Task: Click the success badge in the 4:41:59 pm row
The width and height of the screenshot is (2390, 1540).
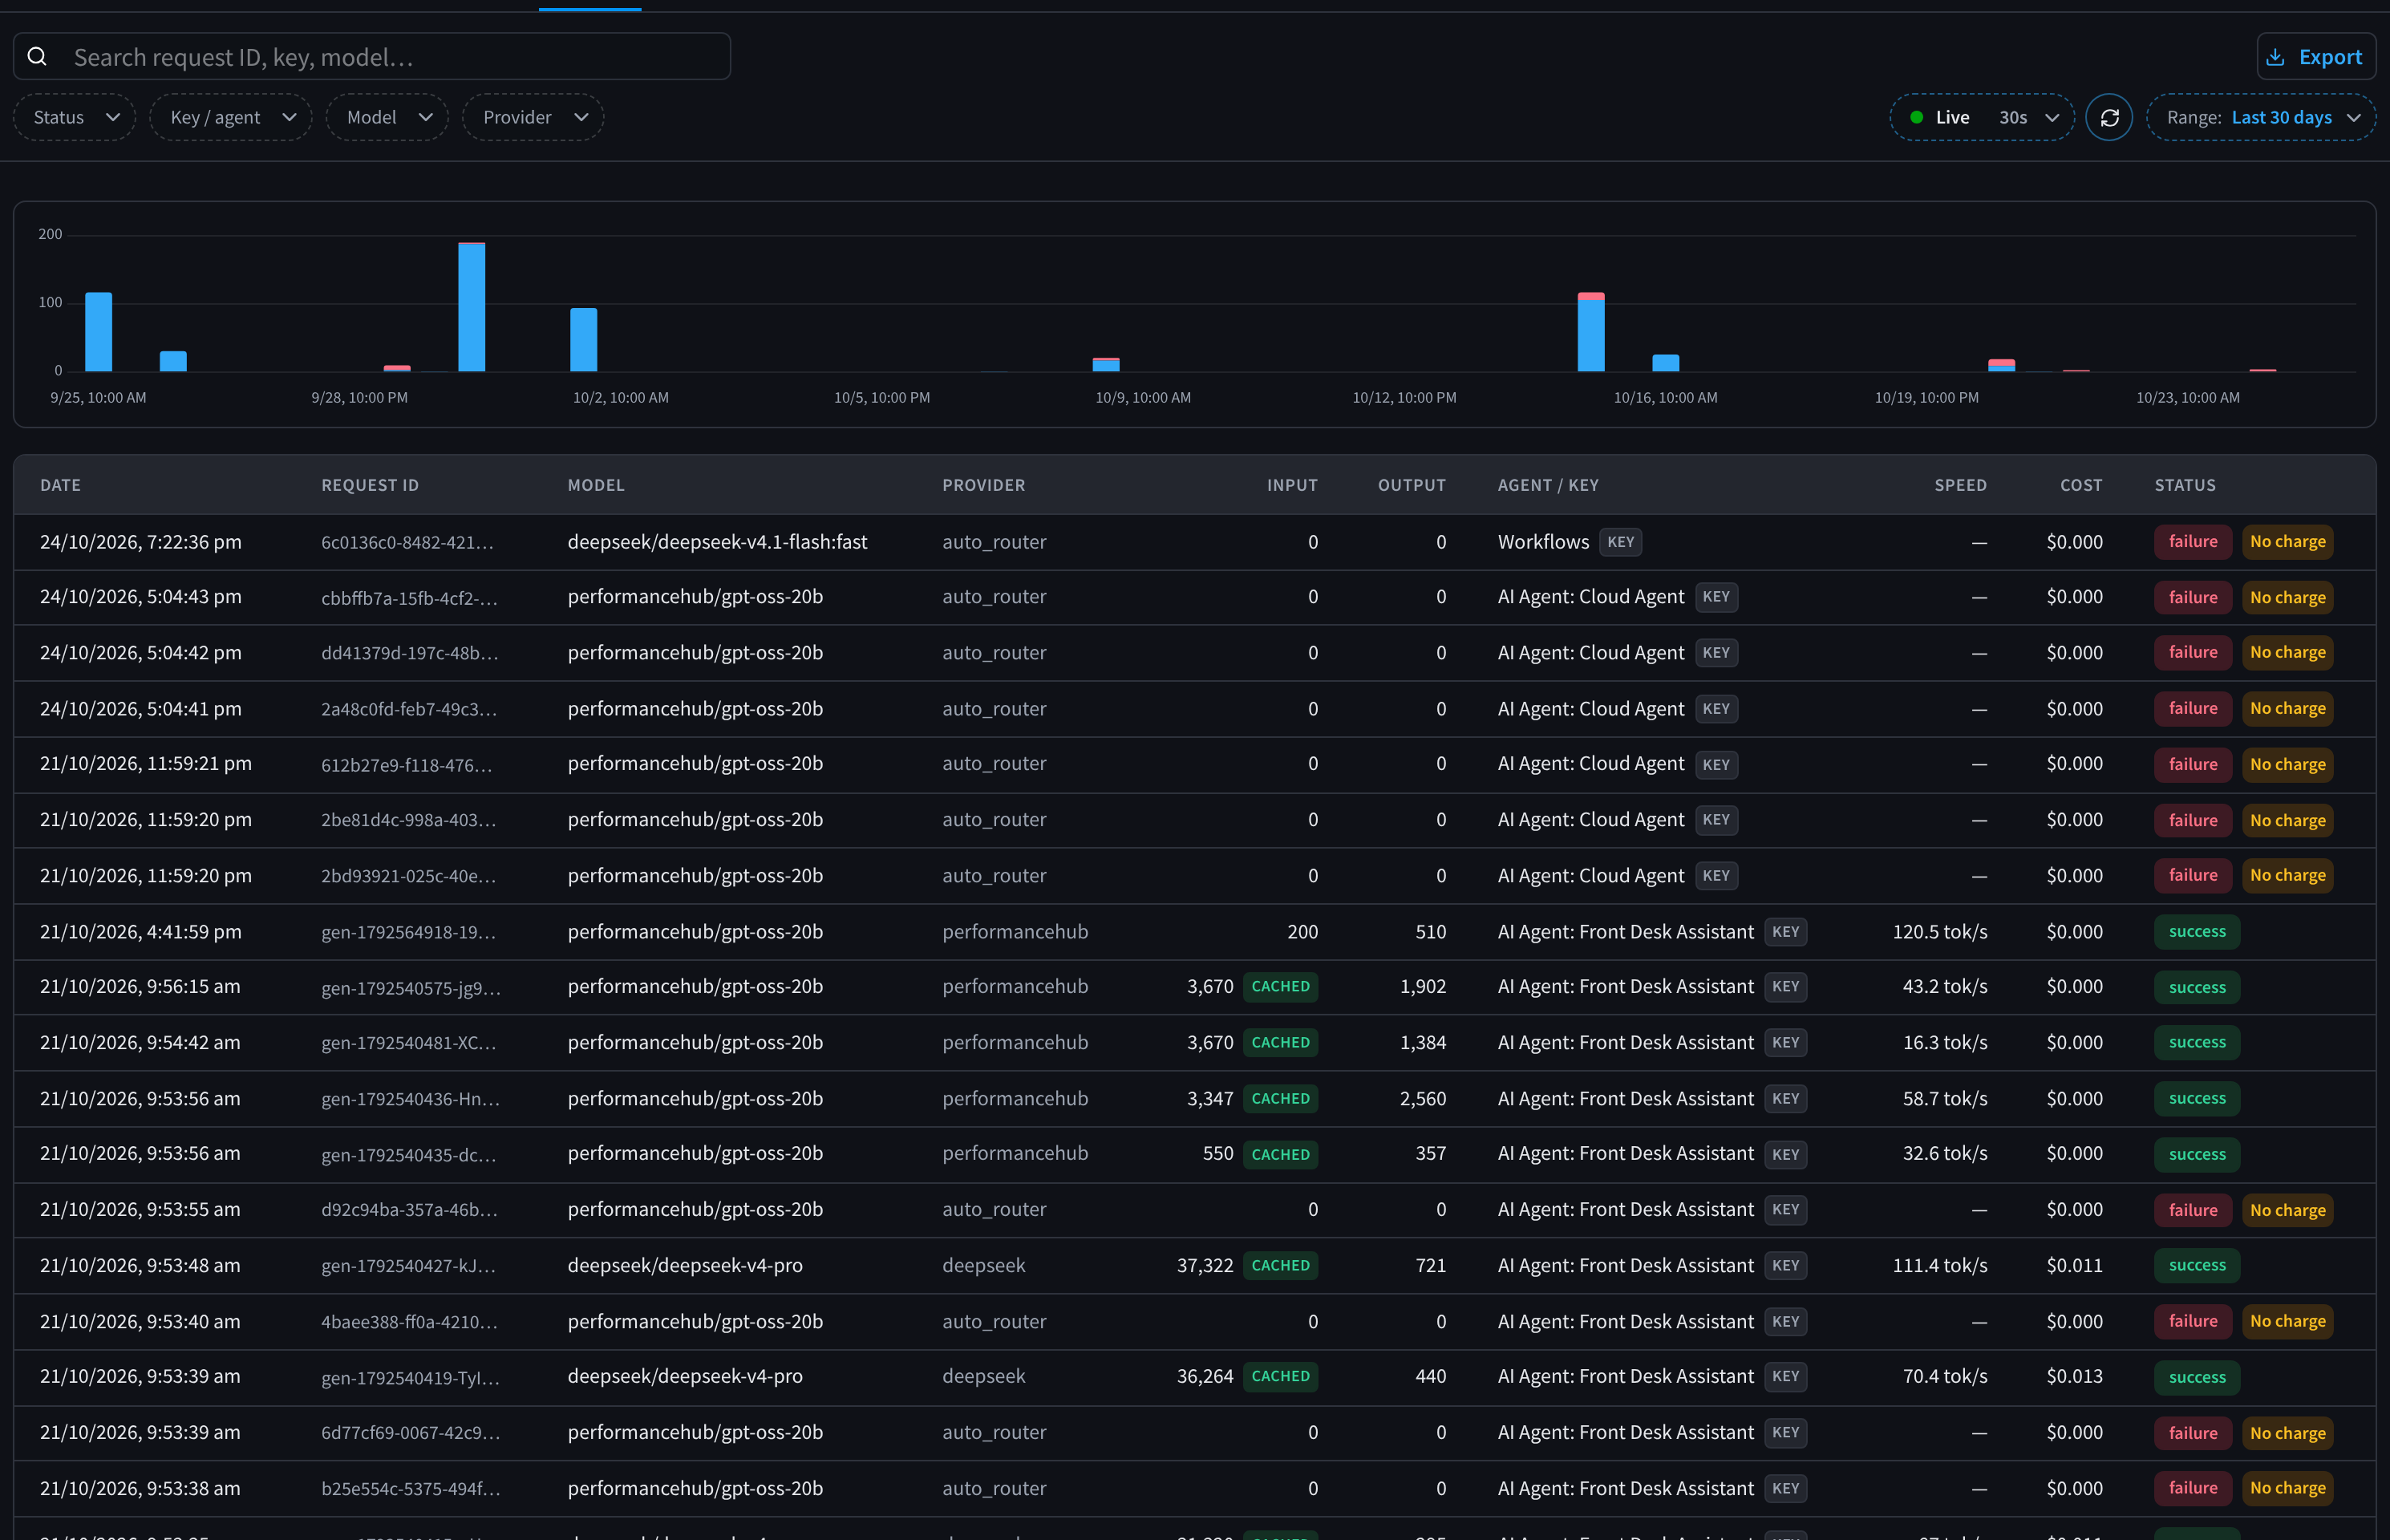Action: 2196,932
